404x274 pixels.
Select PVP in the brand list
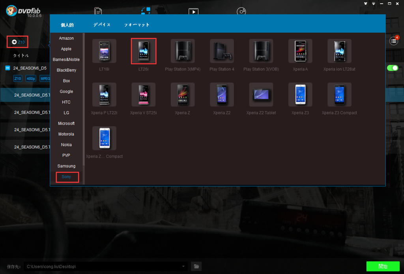(x=66, y=155)
